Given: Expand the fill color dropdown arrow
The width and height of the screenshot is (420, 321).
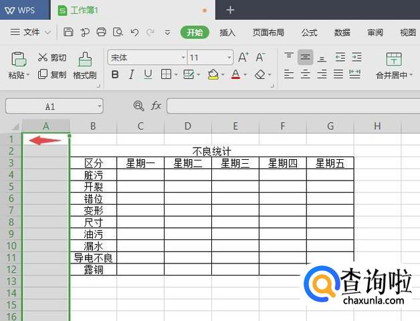Looking at the screenshot, I should coord(223,74).
